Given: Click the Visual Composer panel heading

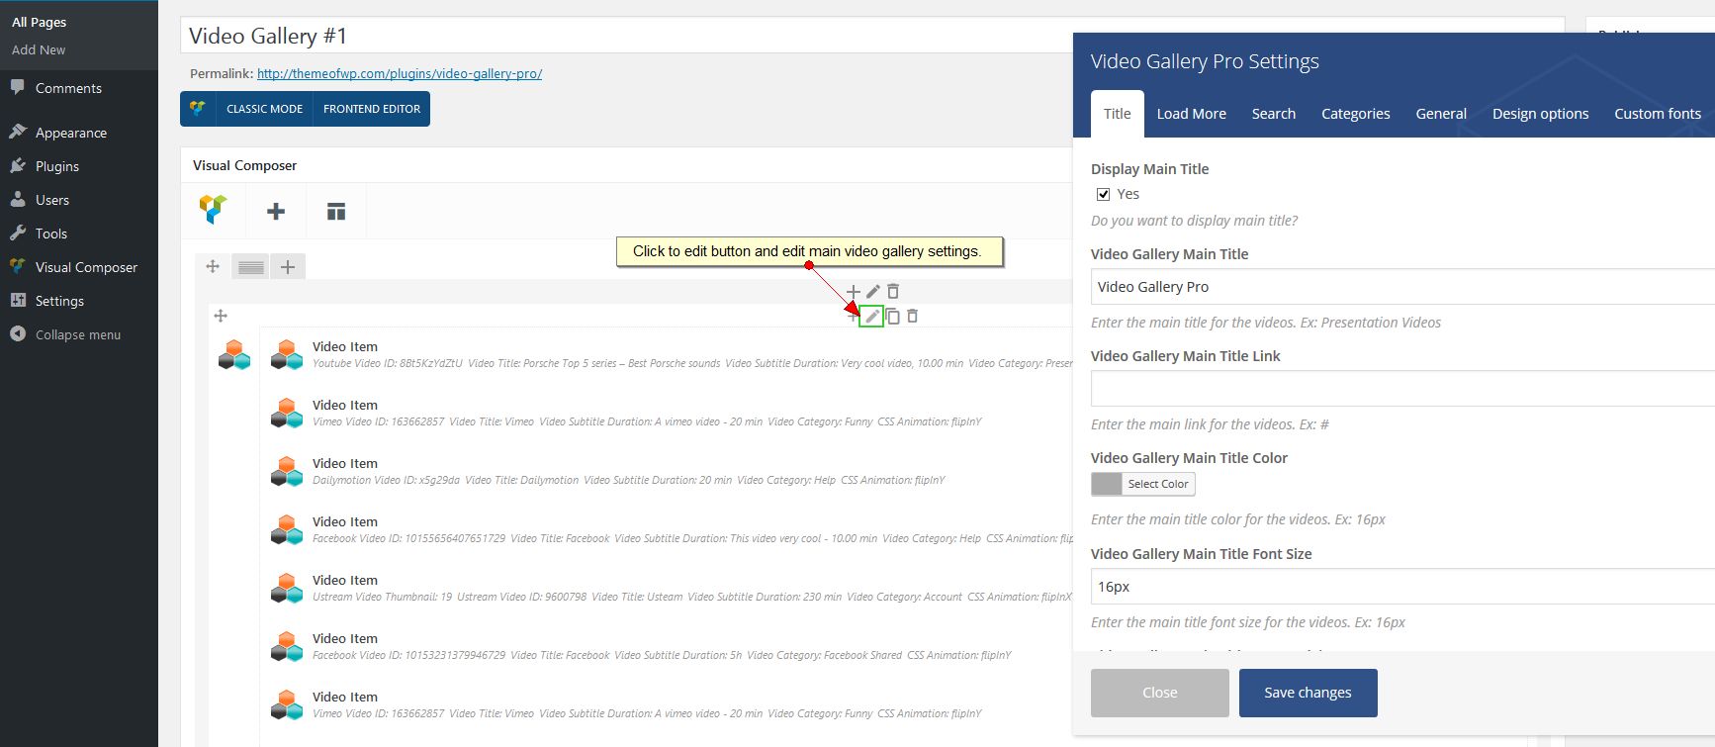Looking at the screenshot, I should [244, 165].
